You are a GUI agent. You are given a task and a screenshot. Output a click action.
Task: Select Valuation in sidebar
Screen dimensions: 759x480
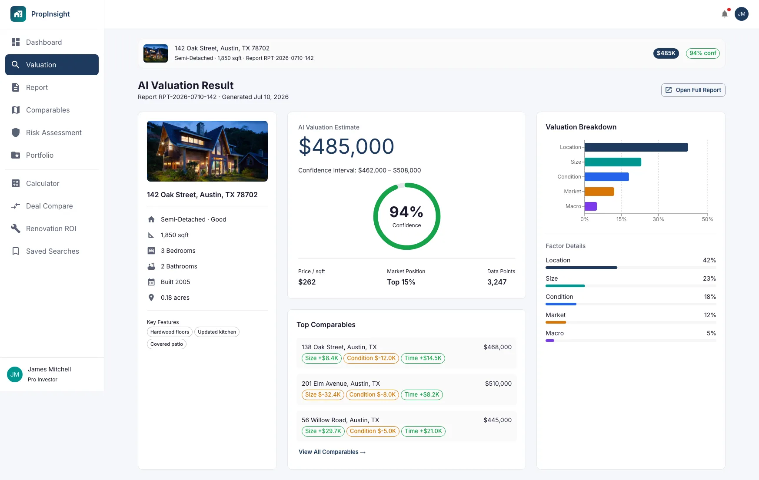(52, 65)
